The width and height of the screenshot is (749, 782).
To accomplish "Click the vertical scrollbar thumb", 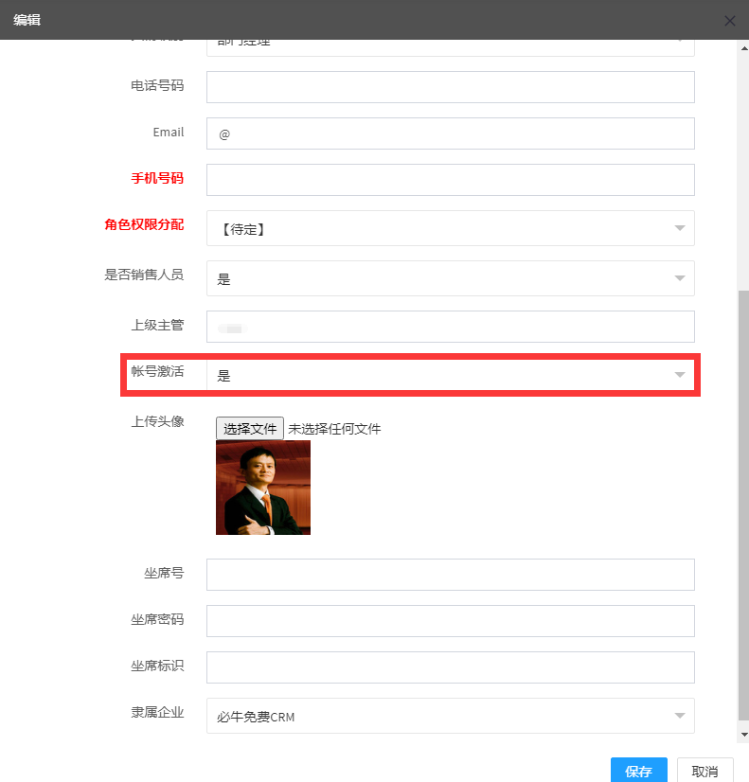I will coord(743,506).
